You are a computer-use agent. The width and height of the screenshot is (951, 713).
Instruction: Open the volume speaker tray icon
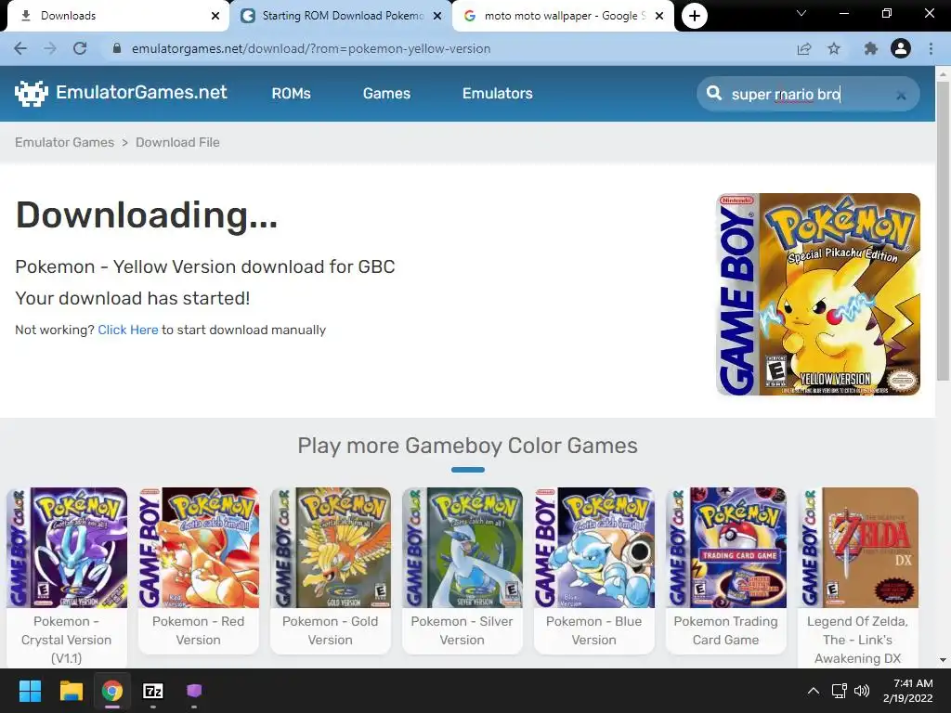point(861,691)
